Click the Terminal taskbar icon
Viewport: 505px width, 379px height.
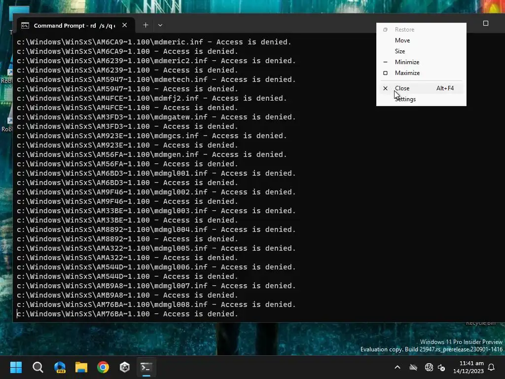tap(146, 367)
